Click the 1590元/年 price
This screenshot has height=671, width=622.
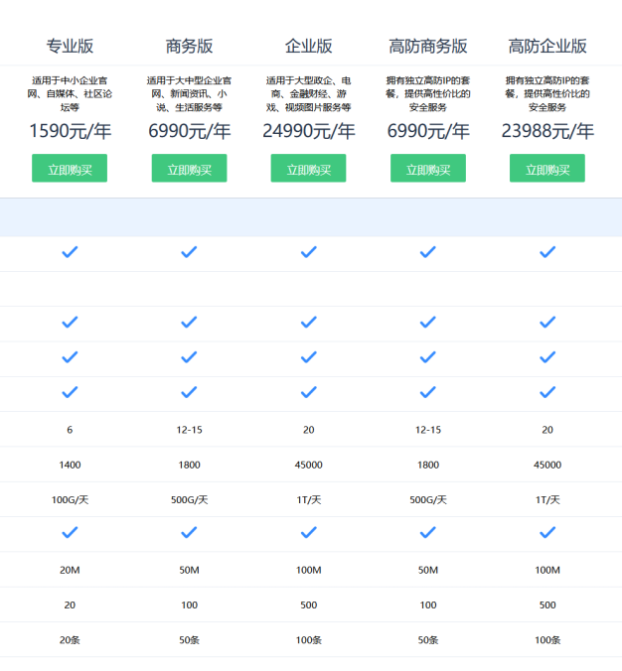point(70,131)
